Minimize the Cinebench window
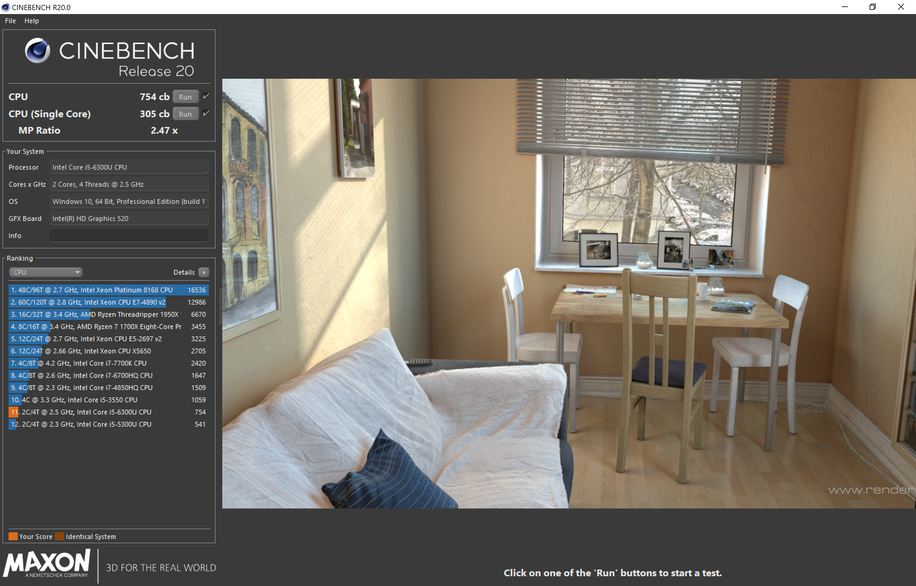 coord(845,7)
